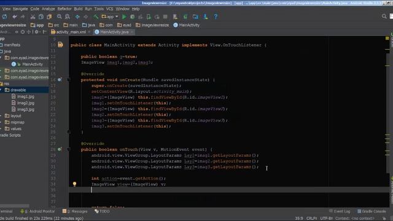Click the com breadcrumb folder

pos(106,25)
